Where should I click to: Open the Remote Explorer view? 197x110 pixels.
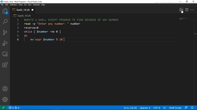point(5,54)
